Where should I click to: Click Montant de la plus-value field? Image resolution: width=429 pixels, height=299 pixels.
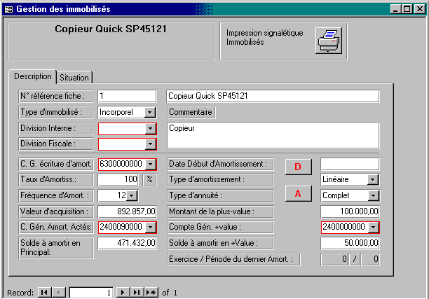pos(350,211)
